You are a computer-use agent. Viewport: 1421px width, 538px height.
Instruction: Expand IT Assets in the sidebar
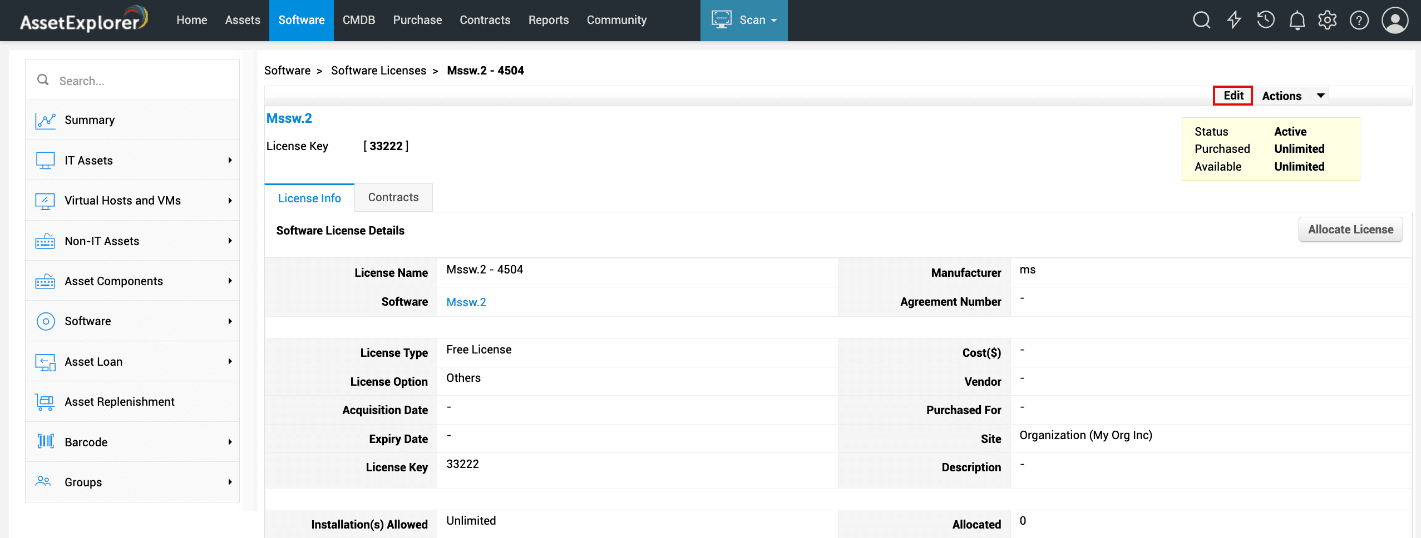point(132,161)
